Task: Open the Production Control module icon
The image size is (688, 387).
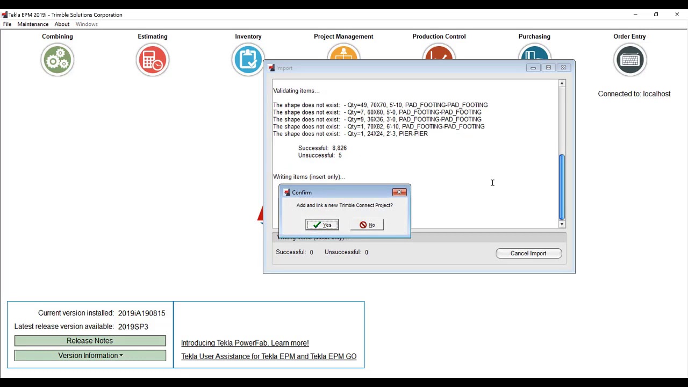Action: [439, 52]
